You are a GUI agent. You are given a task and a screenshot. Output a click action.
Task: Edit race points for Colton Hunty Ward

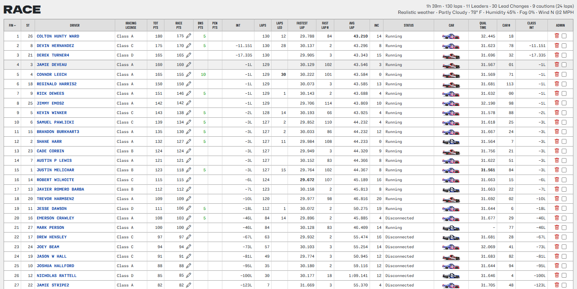click(188, 36)
